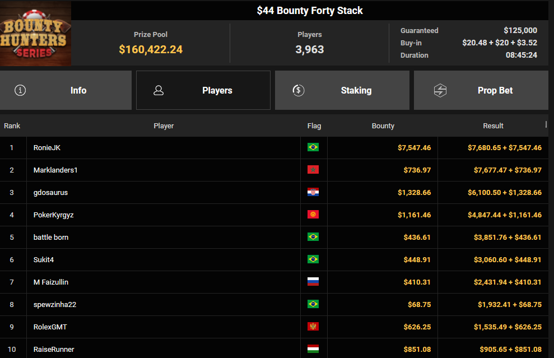Select player name gdosaurus
This screenshot has width=554, height=358.
[x=50, y=193]
